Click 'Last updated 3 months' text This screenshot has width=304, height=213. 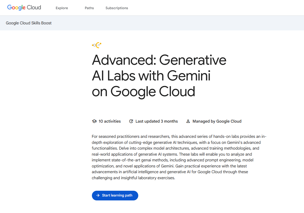157,121
